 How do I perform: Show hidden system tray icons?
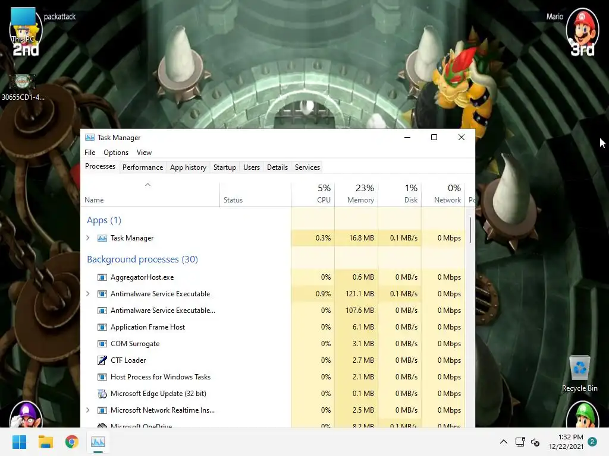pos(503,442)
